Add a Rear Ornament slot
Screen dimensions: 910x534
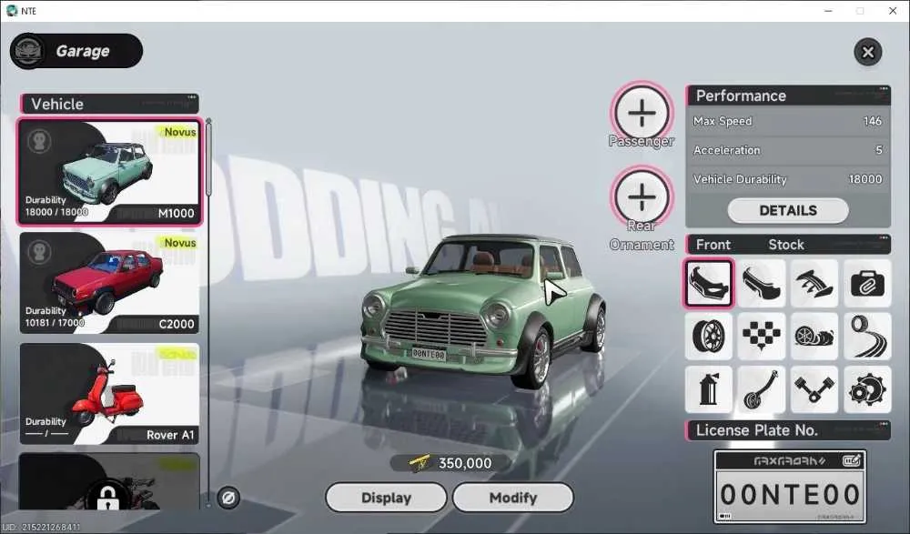(642, 197)
